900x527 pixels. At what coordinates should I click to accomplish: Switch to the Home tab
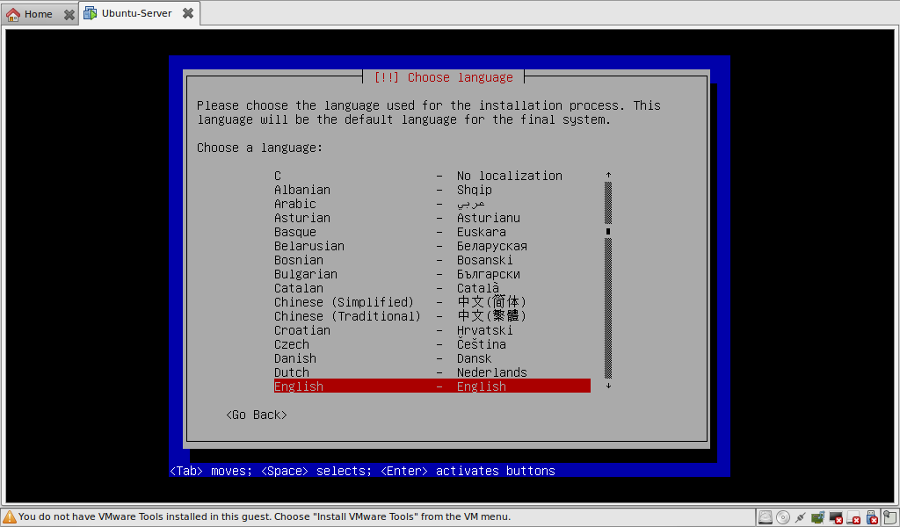point(39,14)
